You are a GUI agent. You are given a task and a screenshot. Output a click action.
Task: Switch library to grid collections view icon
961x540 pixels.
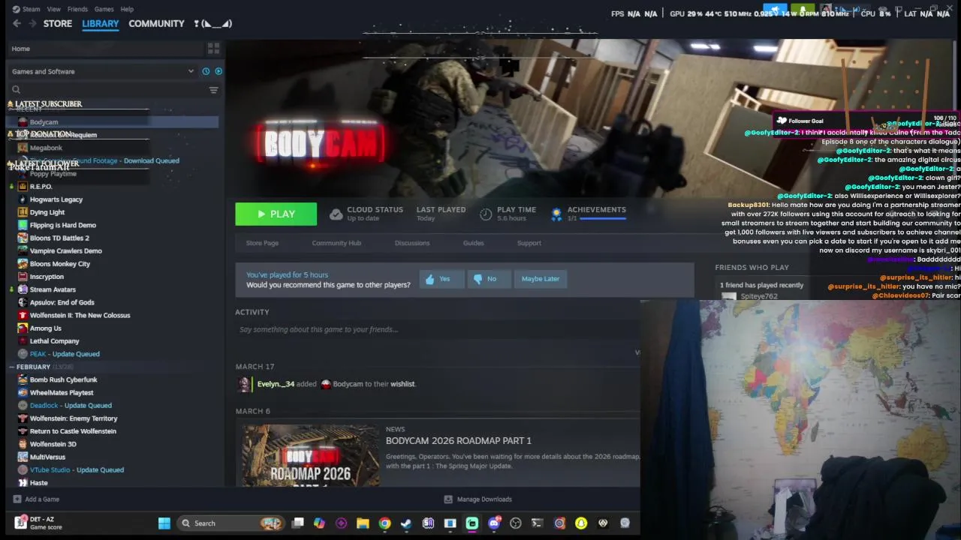(x=213, y=49)
